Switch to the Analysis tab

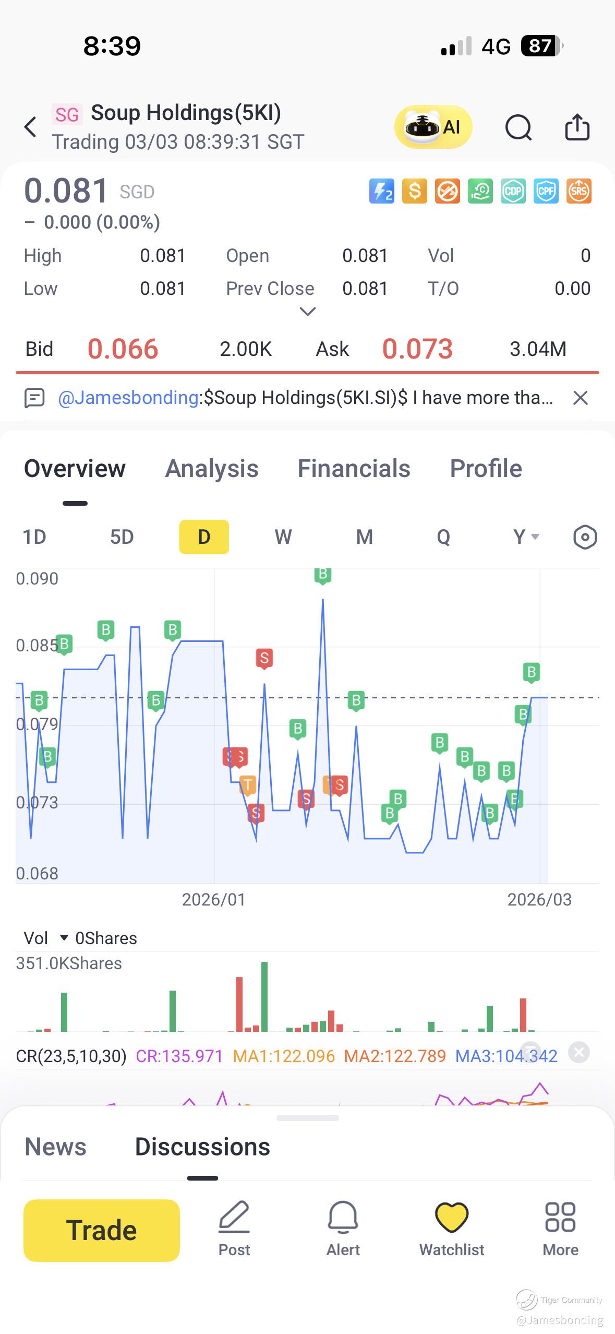pos(212,468)
